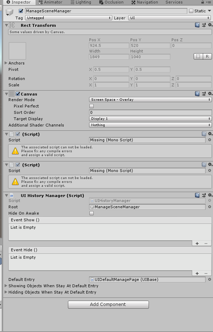Image resolution: width=213 pixels, height=332 pixels.
Task: Click the Add Component button
Action: click(x=108, y=305)
